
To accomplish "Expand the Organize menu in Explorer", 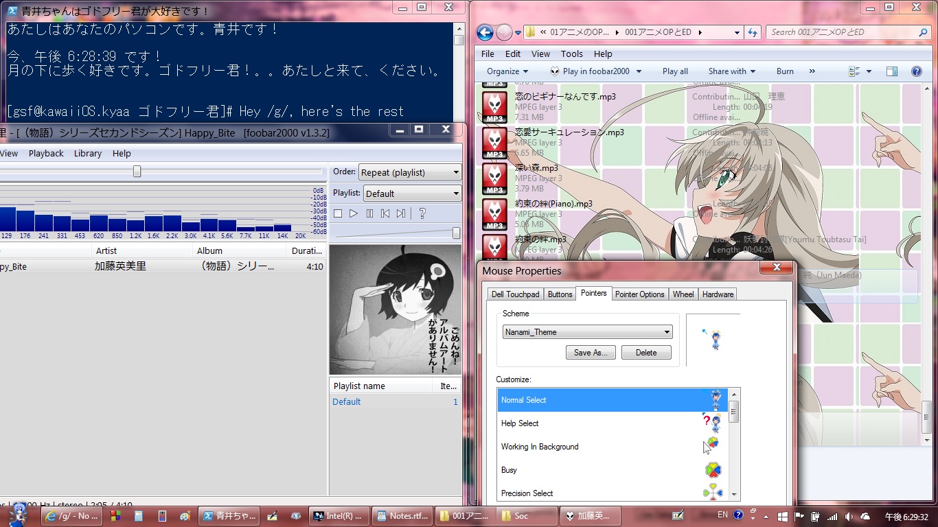I will [508, 71].
